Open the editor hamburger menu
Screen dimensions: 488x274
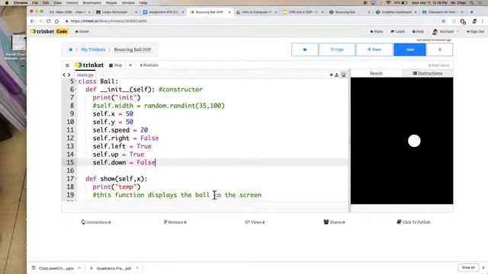67,65
